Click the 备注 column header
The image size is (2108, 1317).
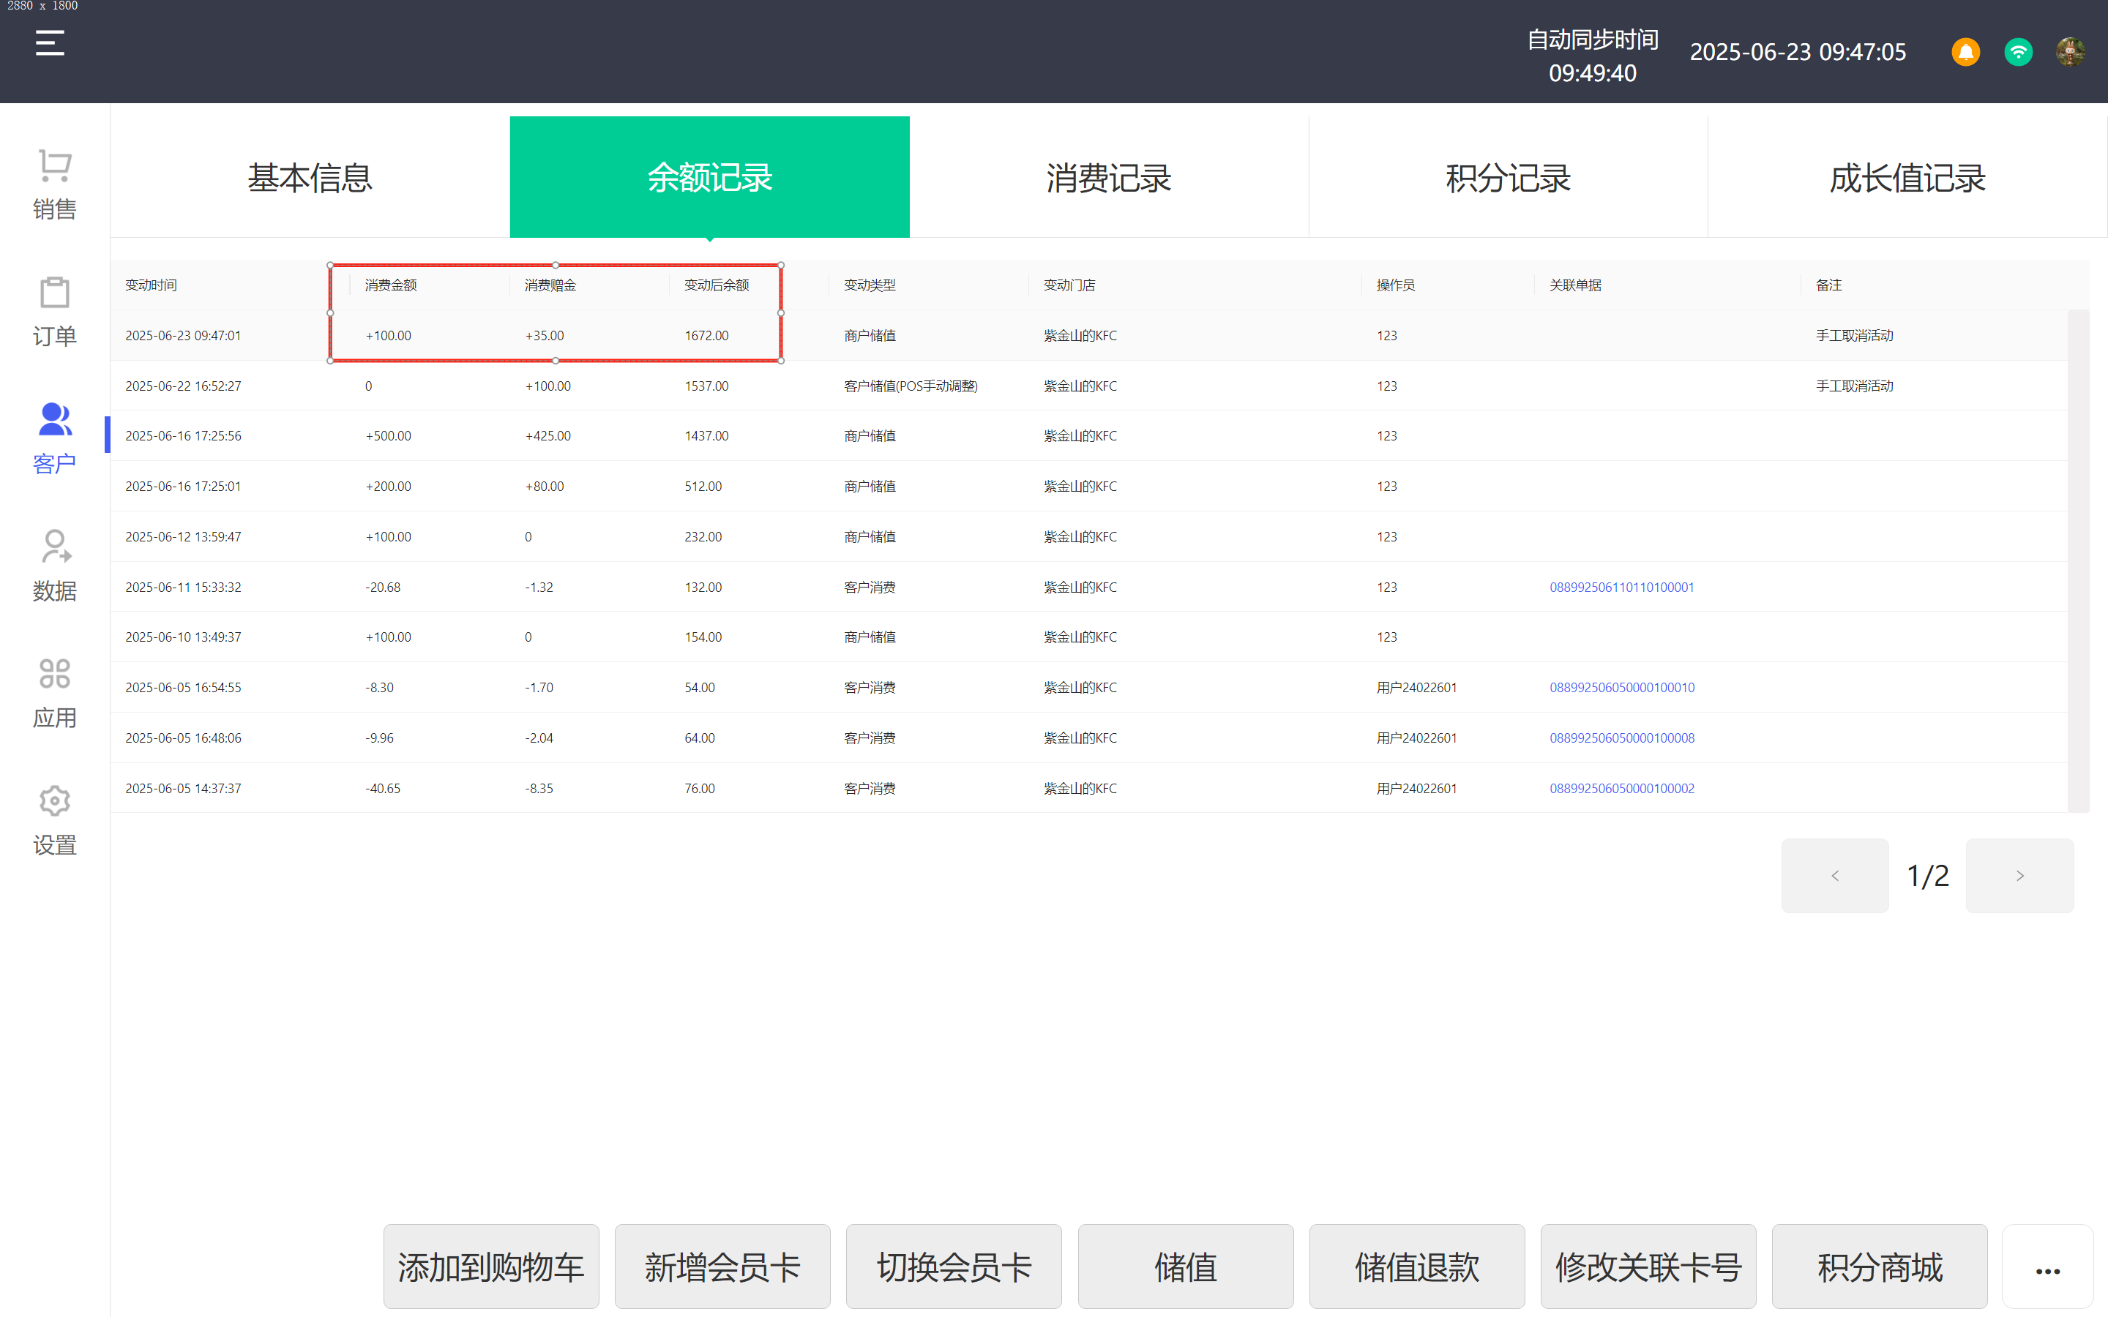(1828, 285)
